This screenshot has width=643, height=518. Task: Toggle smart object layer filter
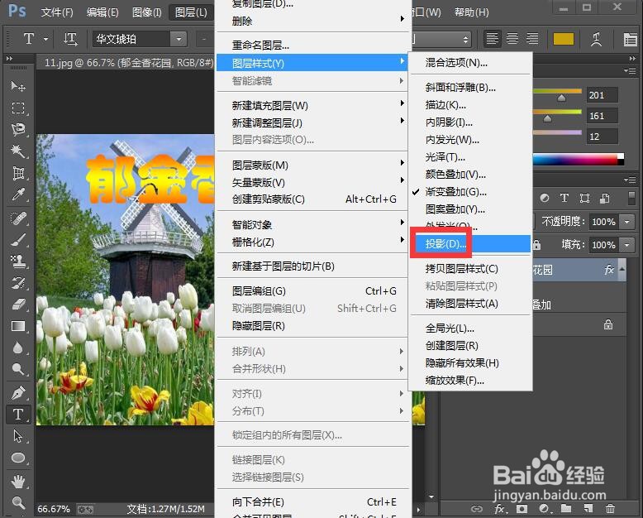pyautogui.click(x=604, y=199)
